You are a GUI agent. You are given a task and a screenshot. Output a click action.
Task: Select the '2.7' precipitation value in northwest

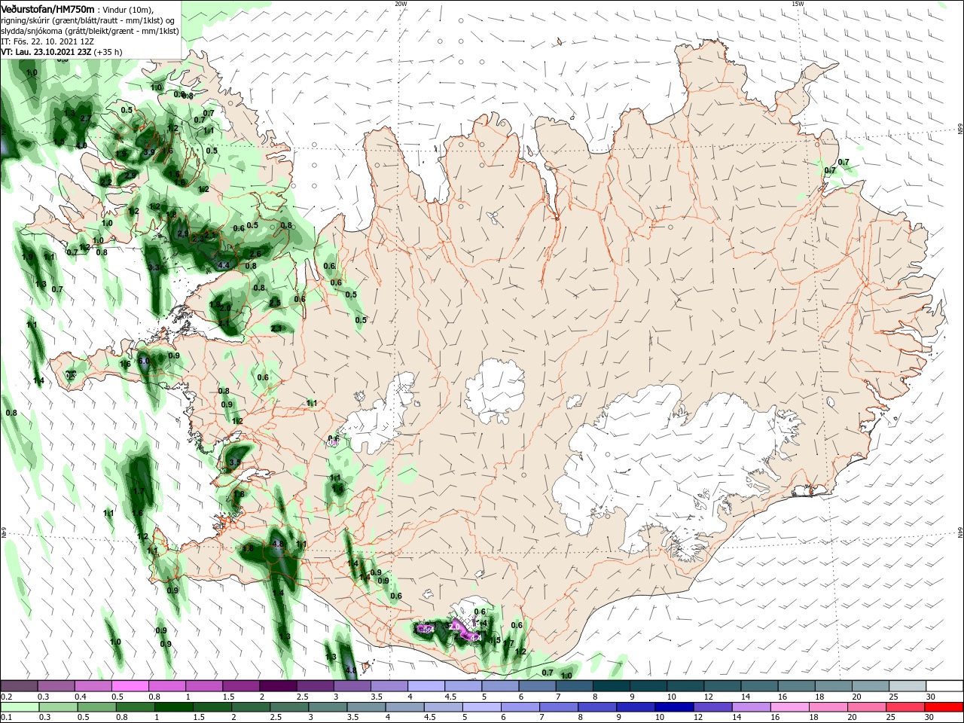coord(85,118)
